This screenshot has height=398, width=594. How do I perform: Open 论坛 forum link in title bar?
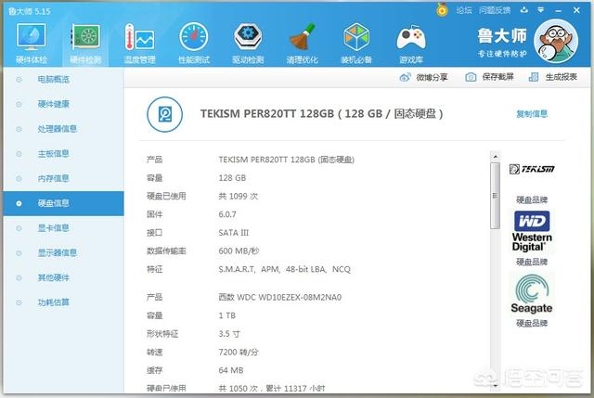[464, 10]
